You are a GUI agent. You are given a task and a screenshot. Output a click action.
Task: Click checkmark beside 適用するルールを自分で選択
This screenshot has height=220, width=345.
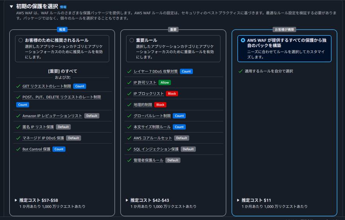point(240,71)
